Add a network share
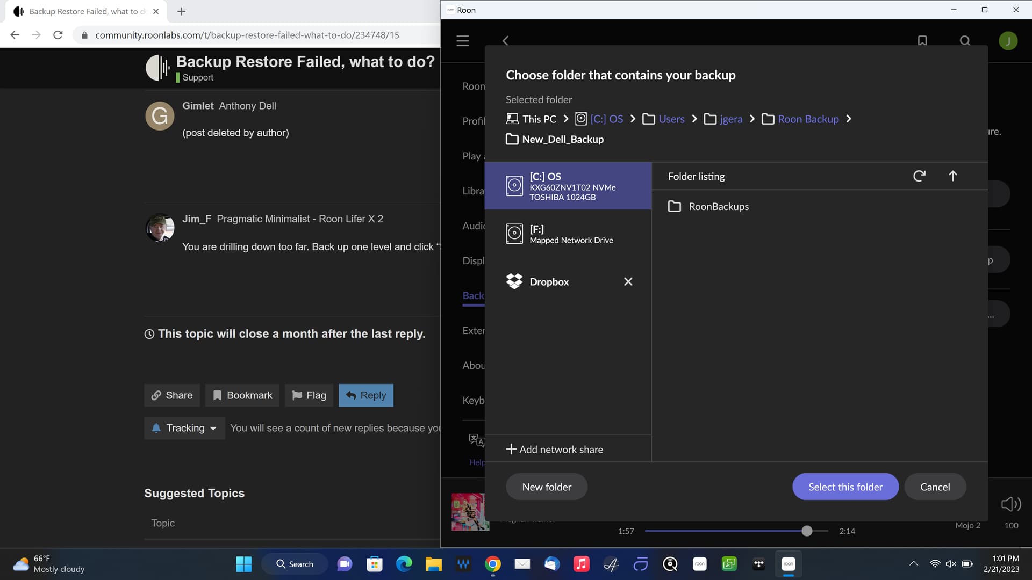 pyautogui.click(x=555, y=450)
